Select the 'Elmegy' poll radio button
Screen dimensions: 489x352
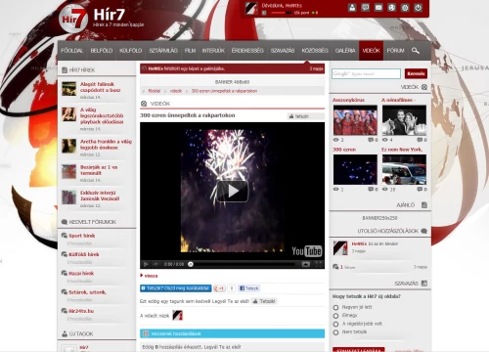(x=335, y=316)
